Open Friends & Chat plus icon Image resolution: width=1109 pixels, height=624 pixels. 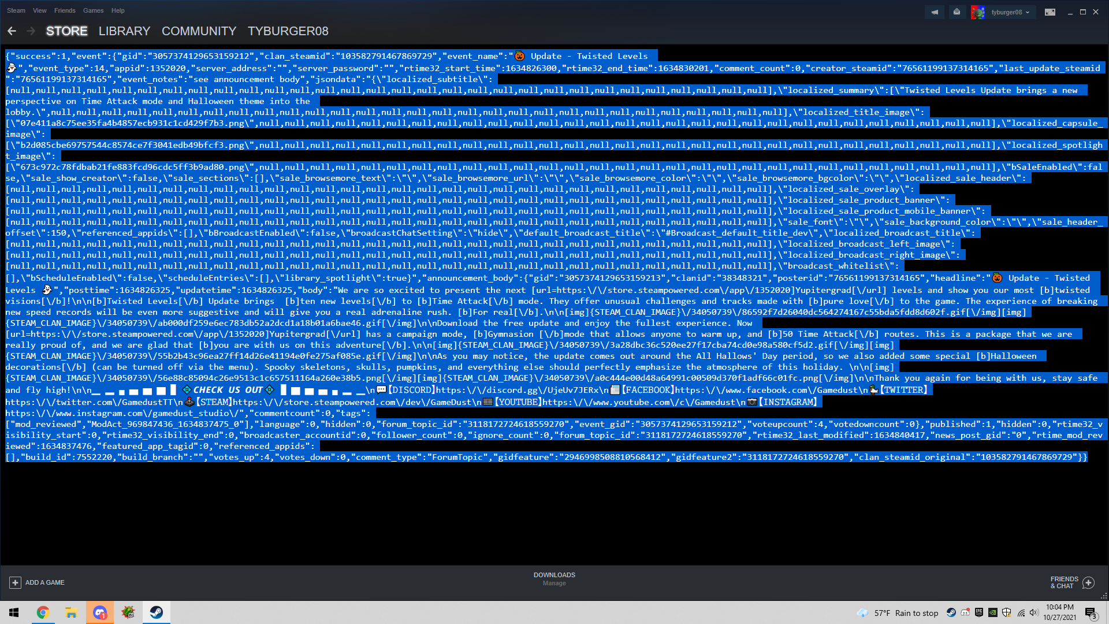click(x=1088, y=582)
